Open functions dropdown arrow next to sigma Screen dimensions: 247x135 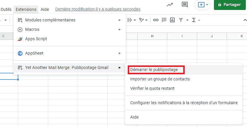(199, 20)
